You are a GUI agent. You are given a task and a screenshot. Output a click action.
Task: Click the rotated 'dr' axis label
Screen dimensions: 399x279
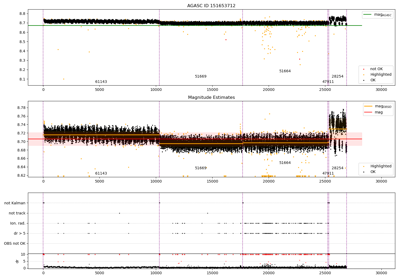17,261
